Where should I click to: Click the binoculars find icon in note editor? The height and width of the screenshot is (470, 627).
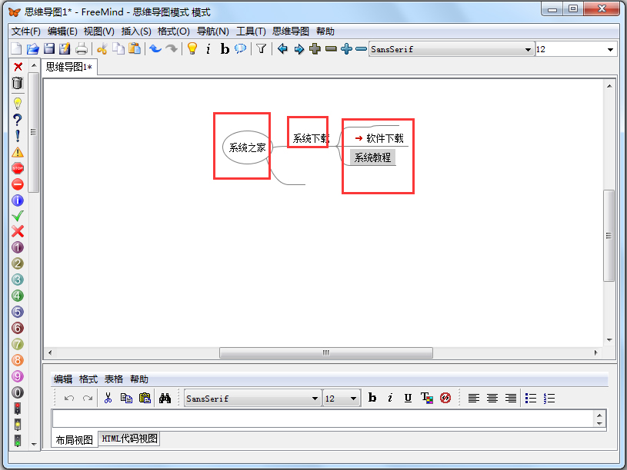tap(165, 398)
